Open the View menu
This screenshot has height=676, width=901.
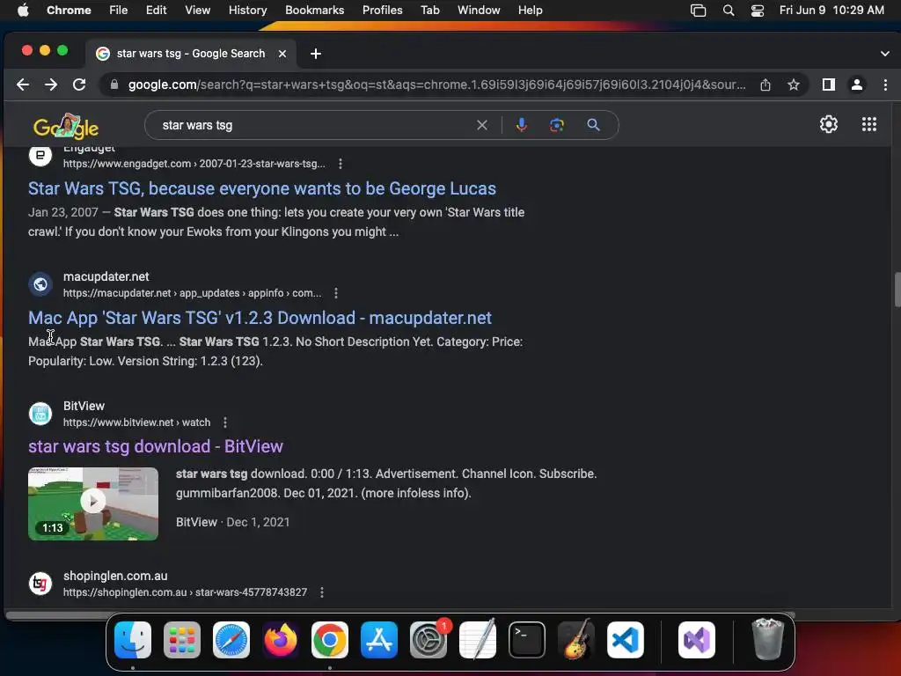(198, 11)
